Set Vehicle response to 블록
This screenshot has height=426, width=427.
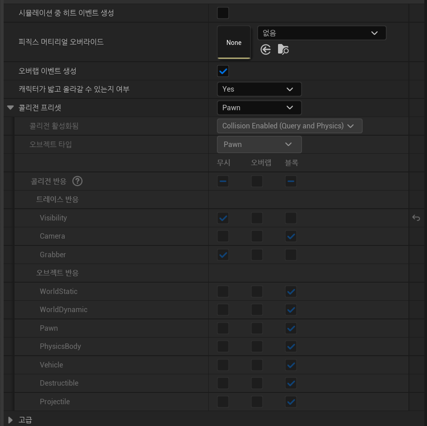click(291, 365)
